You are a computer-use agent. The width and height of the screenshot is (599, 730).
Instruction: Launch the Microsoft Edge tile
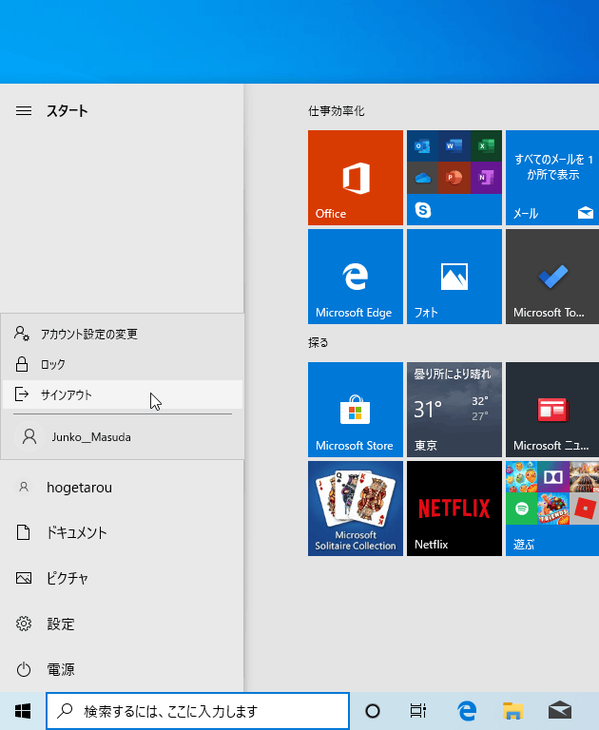pyautogui.click(x=356, y=276)
